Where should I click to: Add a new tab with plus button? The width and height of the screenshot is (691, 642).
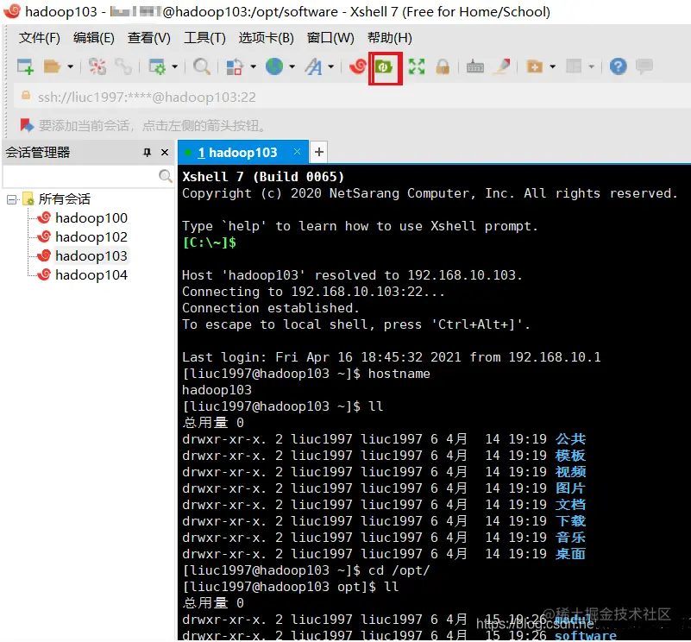click(x=319, y=152)
